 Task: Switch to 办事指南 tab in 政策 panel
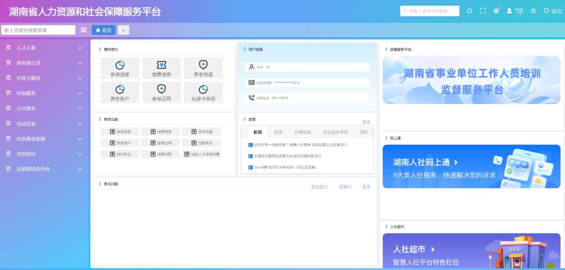(x=302, y=133)
